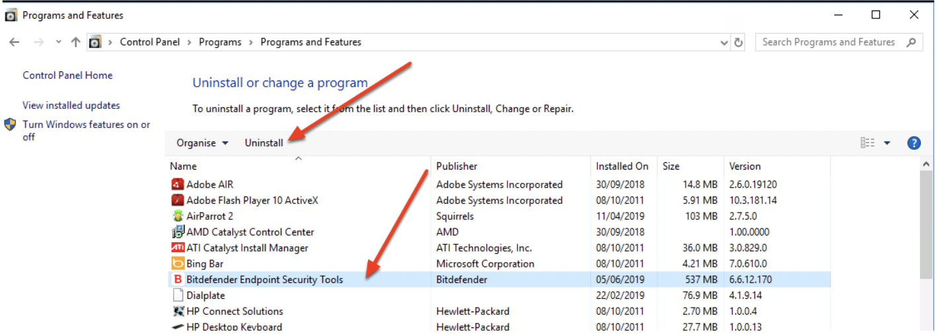Click the Adobe AIR program icon
Image resolution: width=938 pixels, height=334 pixels.
coord(177,185)
